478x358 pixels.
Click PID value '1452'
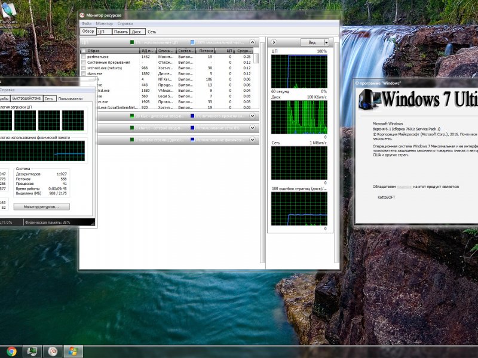coord(146,57)
